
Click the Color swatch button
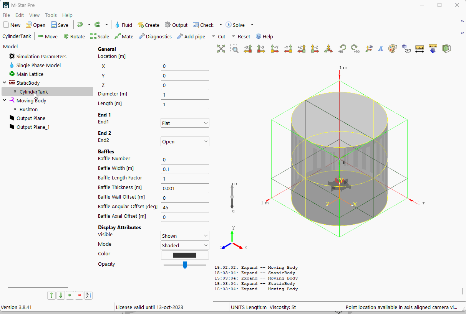tap(185, 255)
